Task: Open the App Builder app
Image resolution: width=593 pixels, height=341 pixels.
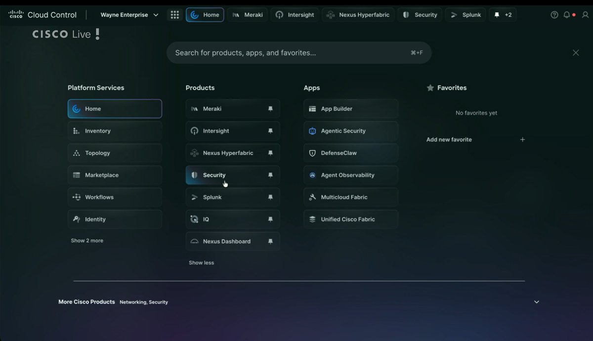Action: 351,109
